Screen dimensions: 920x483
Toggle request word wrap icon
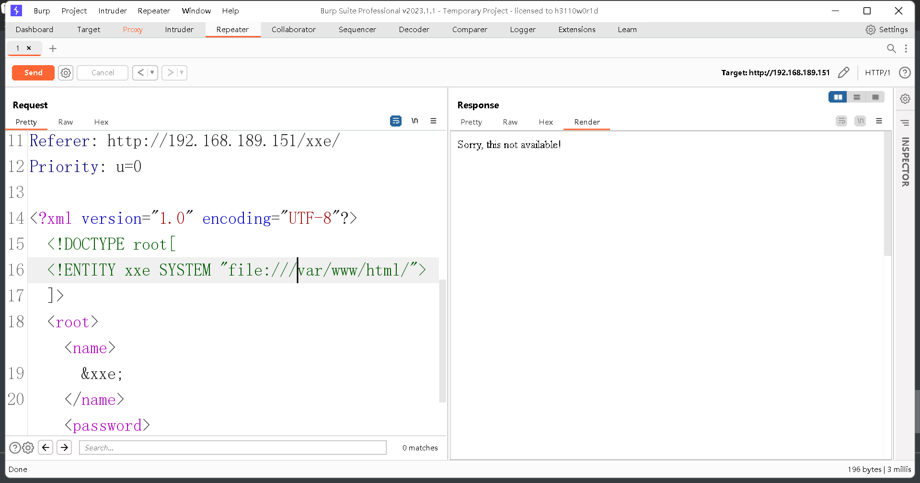coord(396,121)
